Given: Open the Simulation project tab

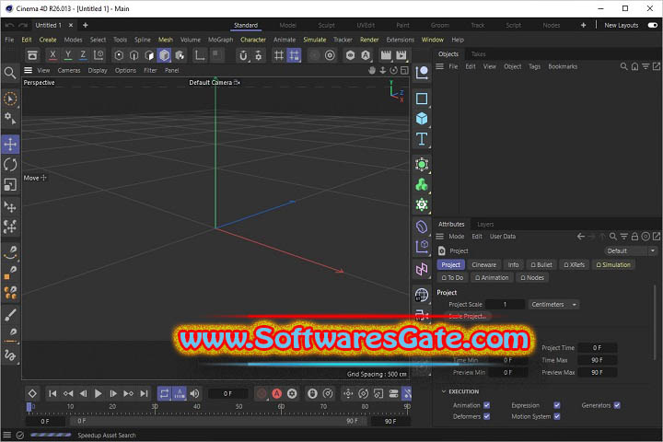Looking at the screenshot, I should click(x=613, y=265).
